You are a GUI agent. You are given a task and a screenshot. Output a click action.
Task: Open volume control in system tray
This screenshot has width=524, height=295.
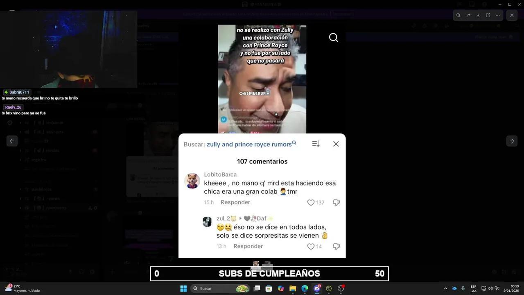click(x=490, y=288)
